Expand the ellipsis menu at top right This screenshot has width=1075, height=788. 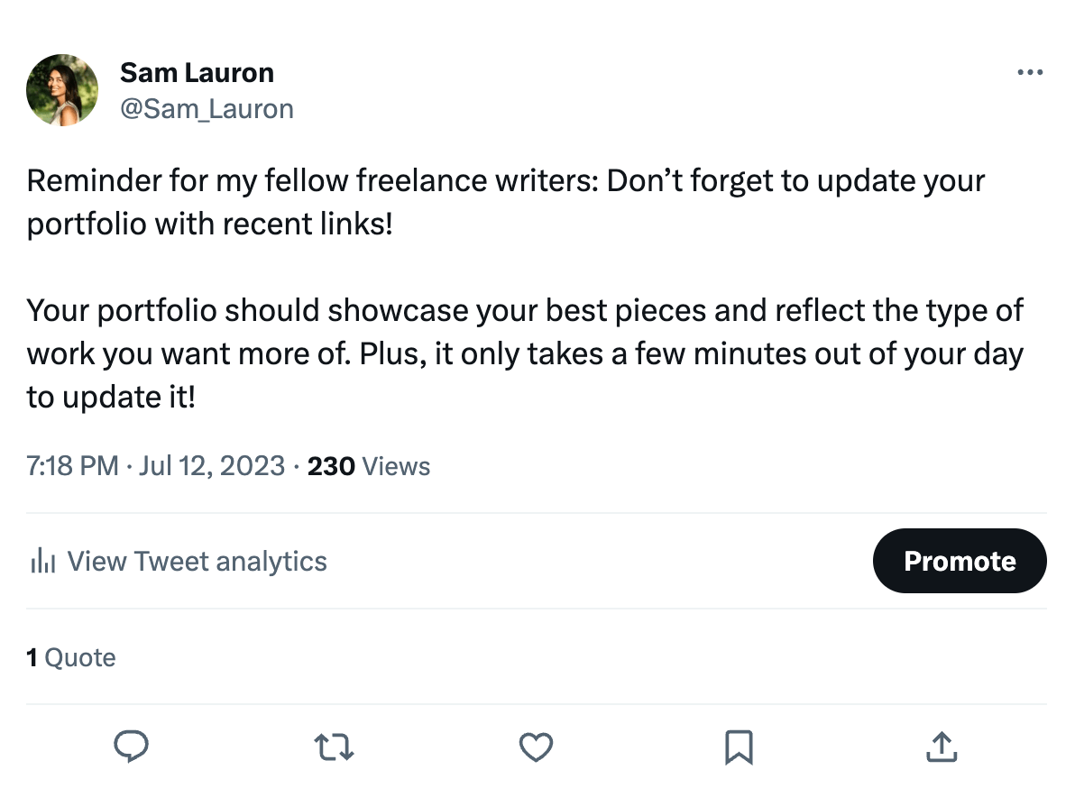(1030, 72)
